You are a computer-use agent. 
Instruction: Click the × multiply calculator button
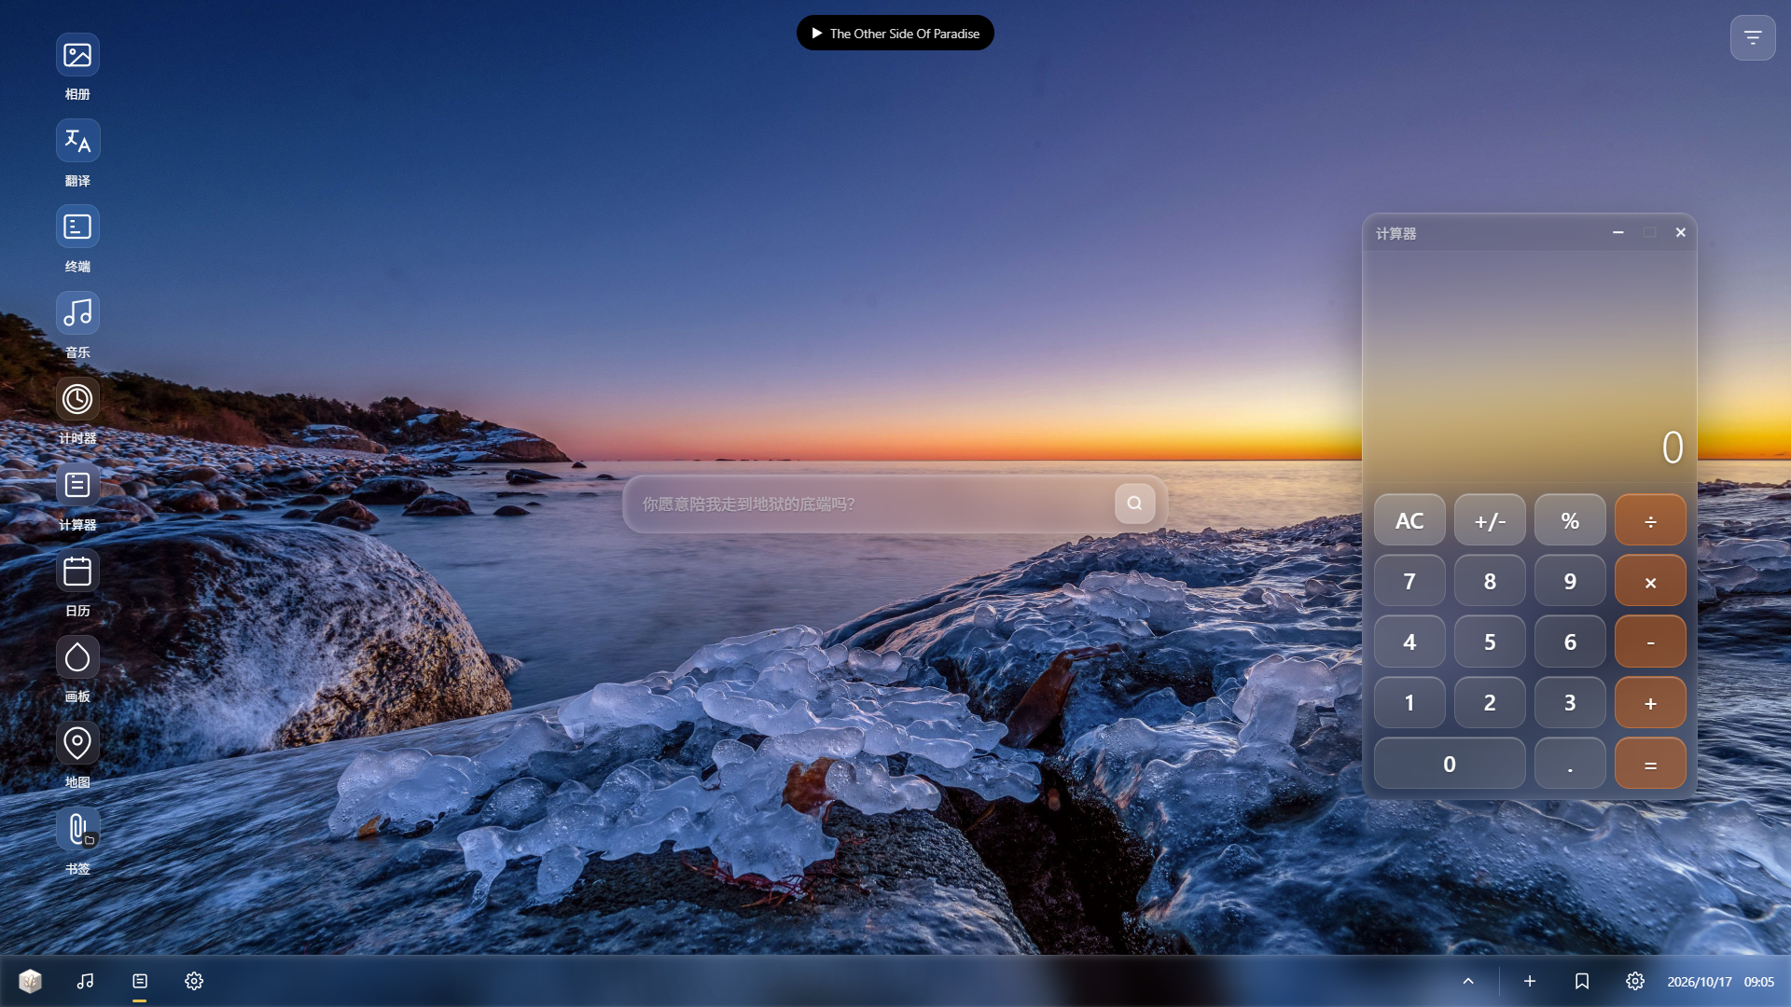pyautogui.click(x=1650, y=581)
